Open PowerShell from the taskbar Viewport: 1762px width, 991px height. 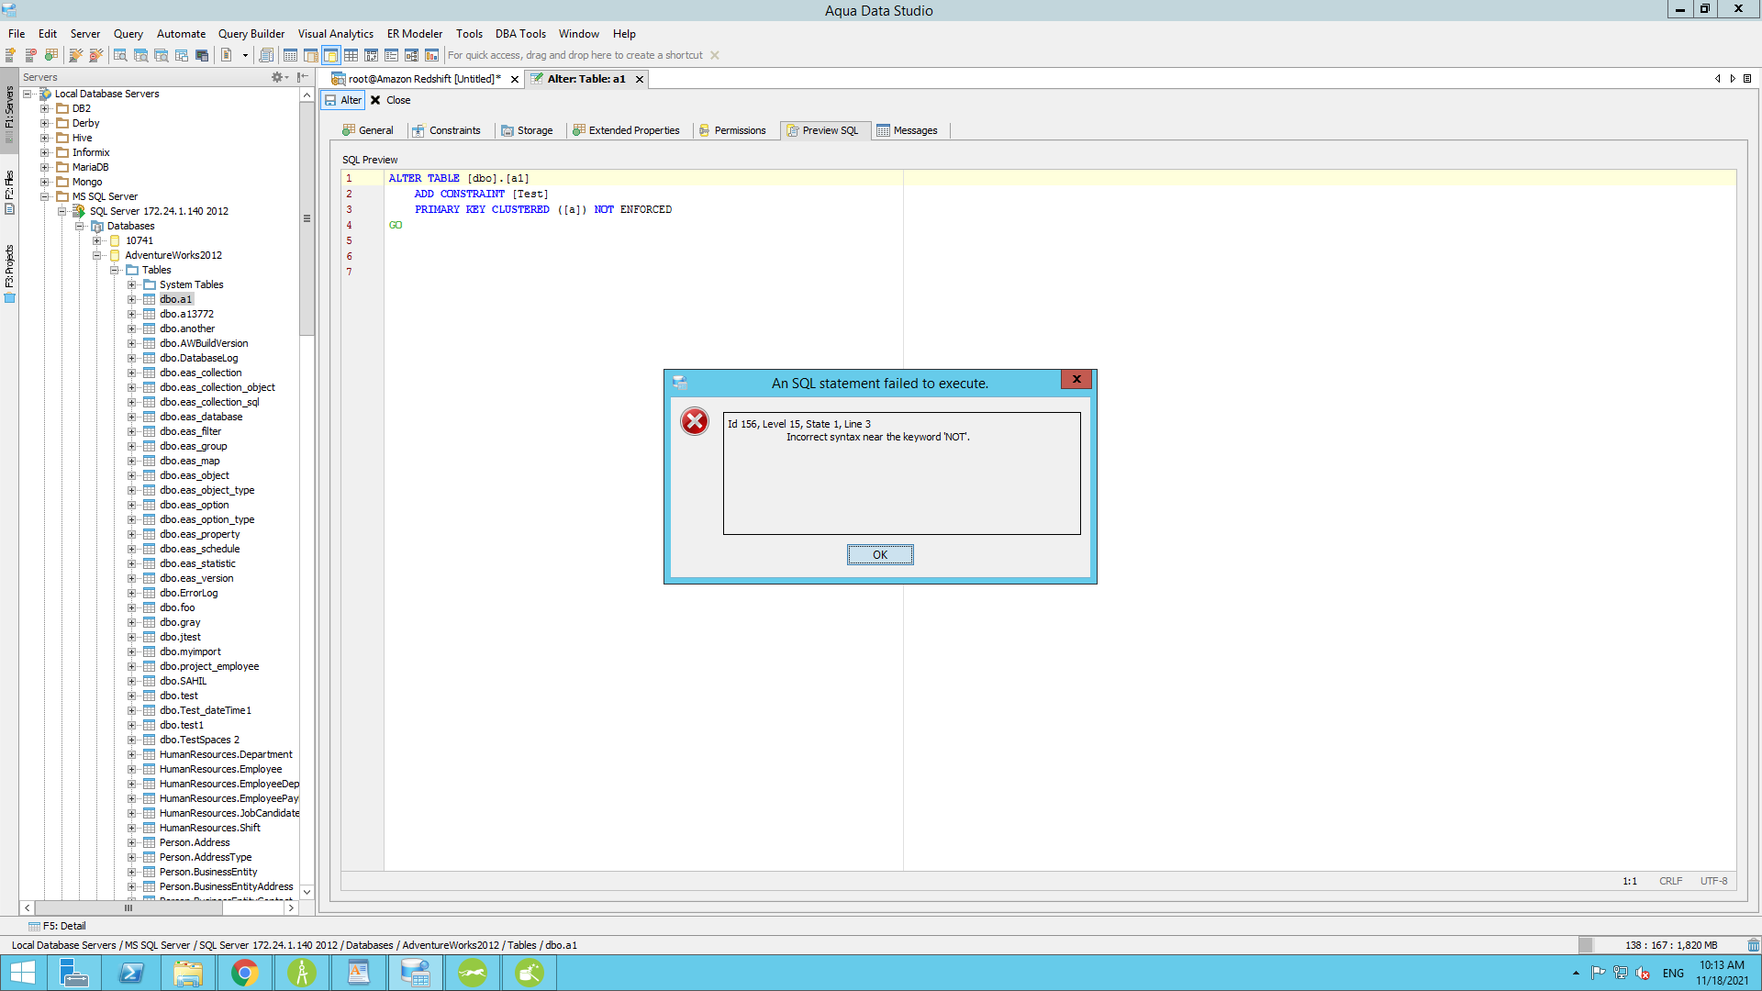click(x=131, y=973)
